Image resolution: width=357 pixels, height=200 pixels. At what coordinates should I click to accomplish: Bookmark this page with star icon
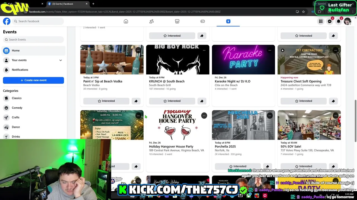303,12
